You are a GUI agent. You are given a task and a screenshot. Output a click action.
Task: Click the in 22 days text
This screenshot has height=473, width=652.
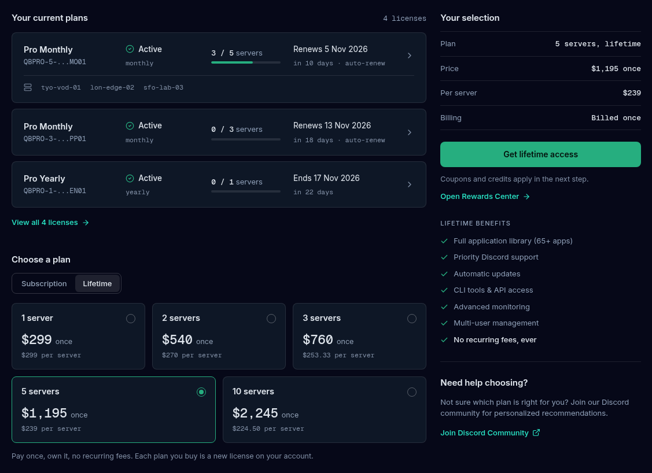click(x=312, y=192)
